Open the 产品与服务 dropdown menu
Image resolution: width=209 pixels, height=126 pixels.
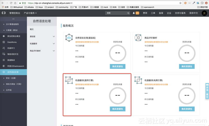(x=30, y=13)
